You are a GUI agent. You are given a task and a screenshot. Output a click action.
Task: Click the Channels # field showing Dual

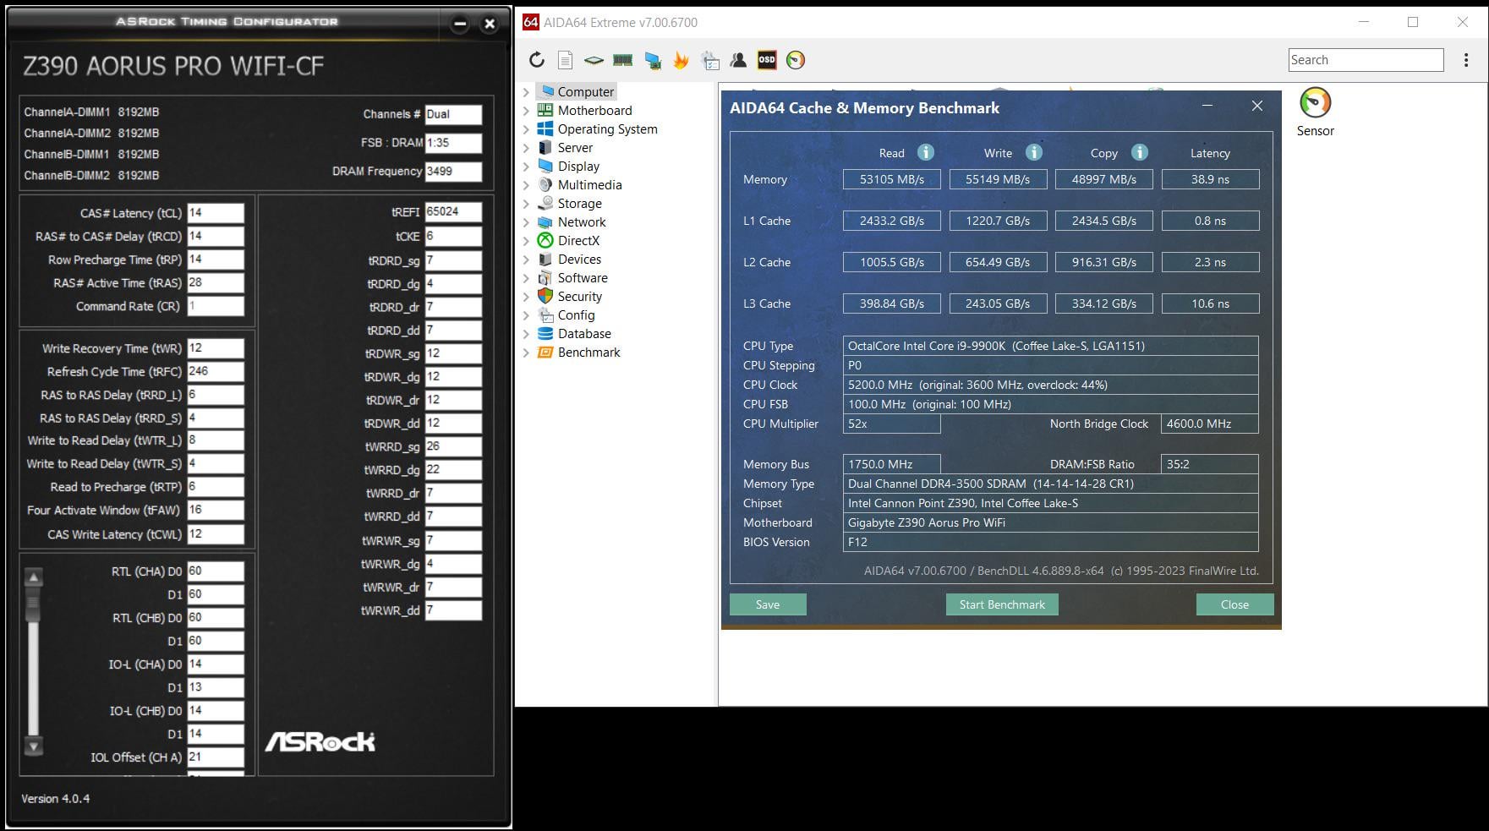click(453, 114)
